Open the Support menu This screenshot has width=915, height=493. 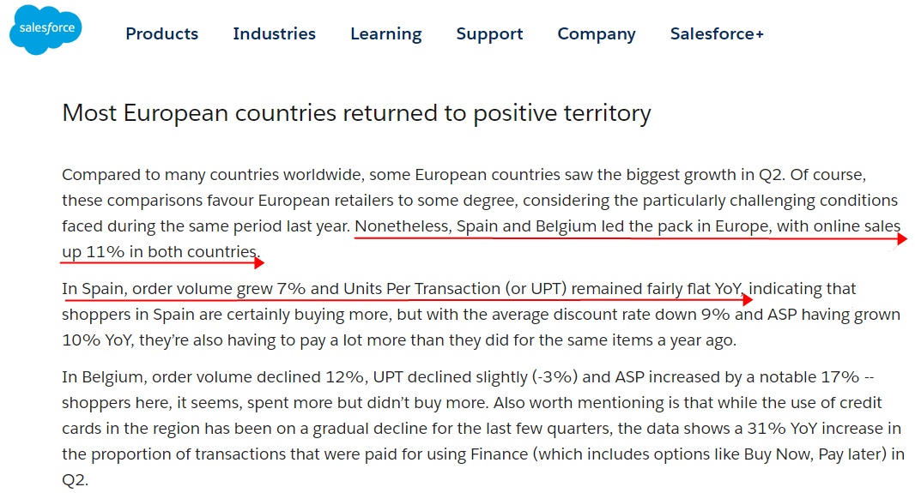point(489,34)
